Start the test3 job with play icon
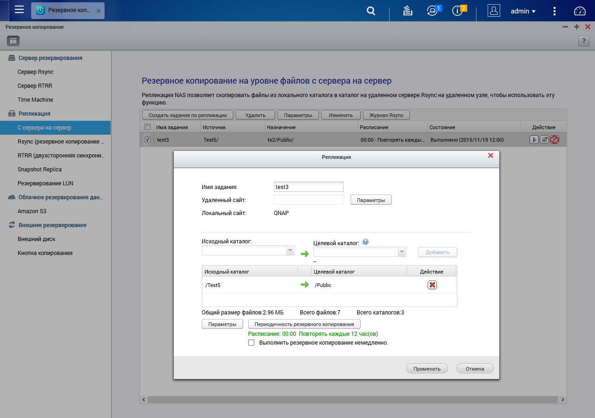The width and height of the screenshot is (595, 418). (534, 139)
